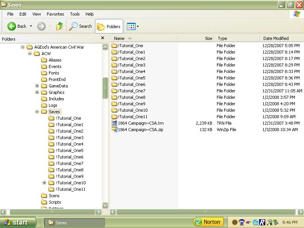Click the Start button
The height and width of the screenshot is (228, 304).
click(x=18, y=223)
